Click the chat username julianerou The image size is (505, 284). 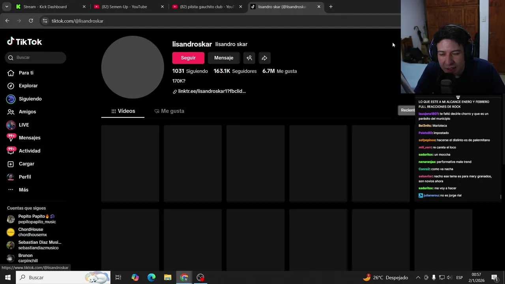(431, 195)
